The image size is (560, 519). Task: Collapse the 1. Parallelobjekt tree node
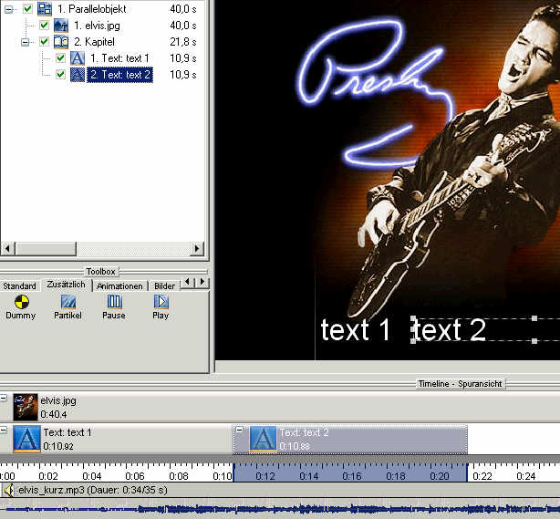pyautogui.click(x=10, y=9)
